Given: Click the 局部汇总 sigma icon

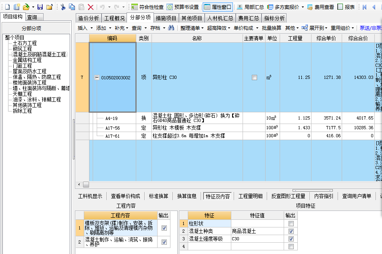Looking at the screenshot, I should 240,7.
